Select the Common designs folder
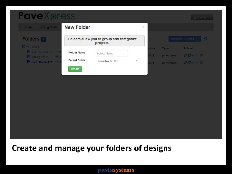The image size is (232, 174). [x=40, y=52]
